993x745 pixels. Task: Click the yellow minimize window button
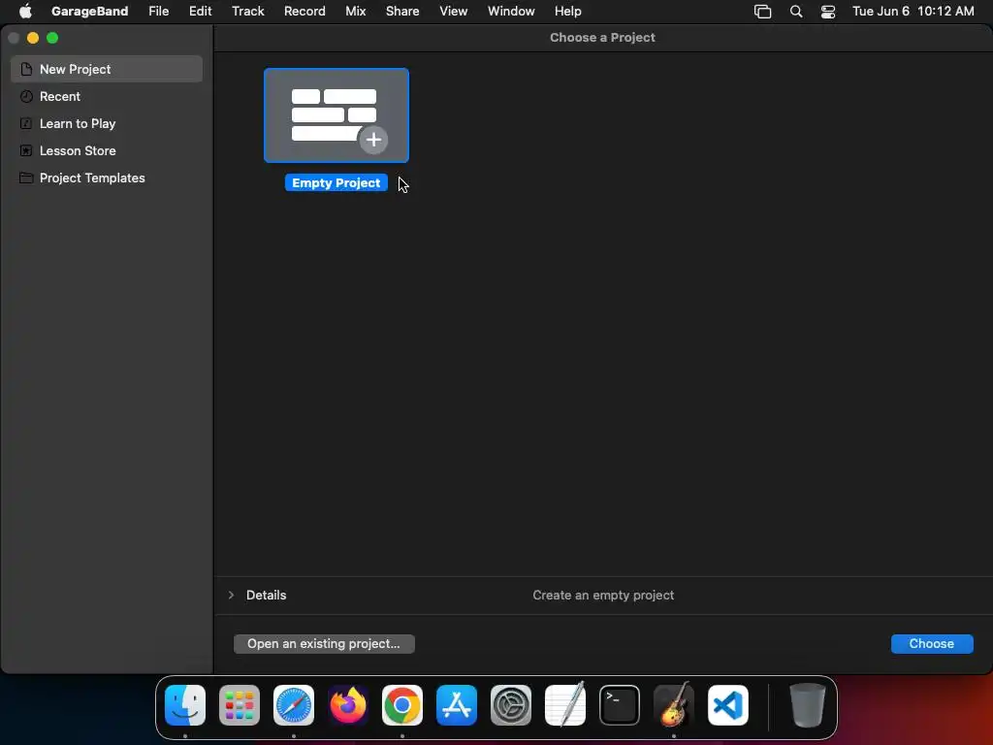33,38
